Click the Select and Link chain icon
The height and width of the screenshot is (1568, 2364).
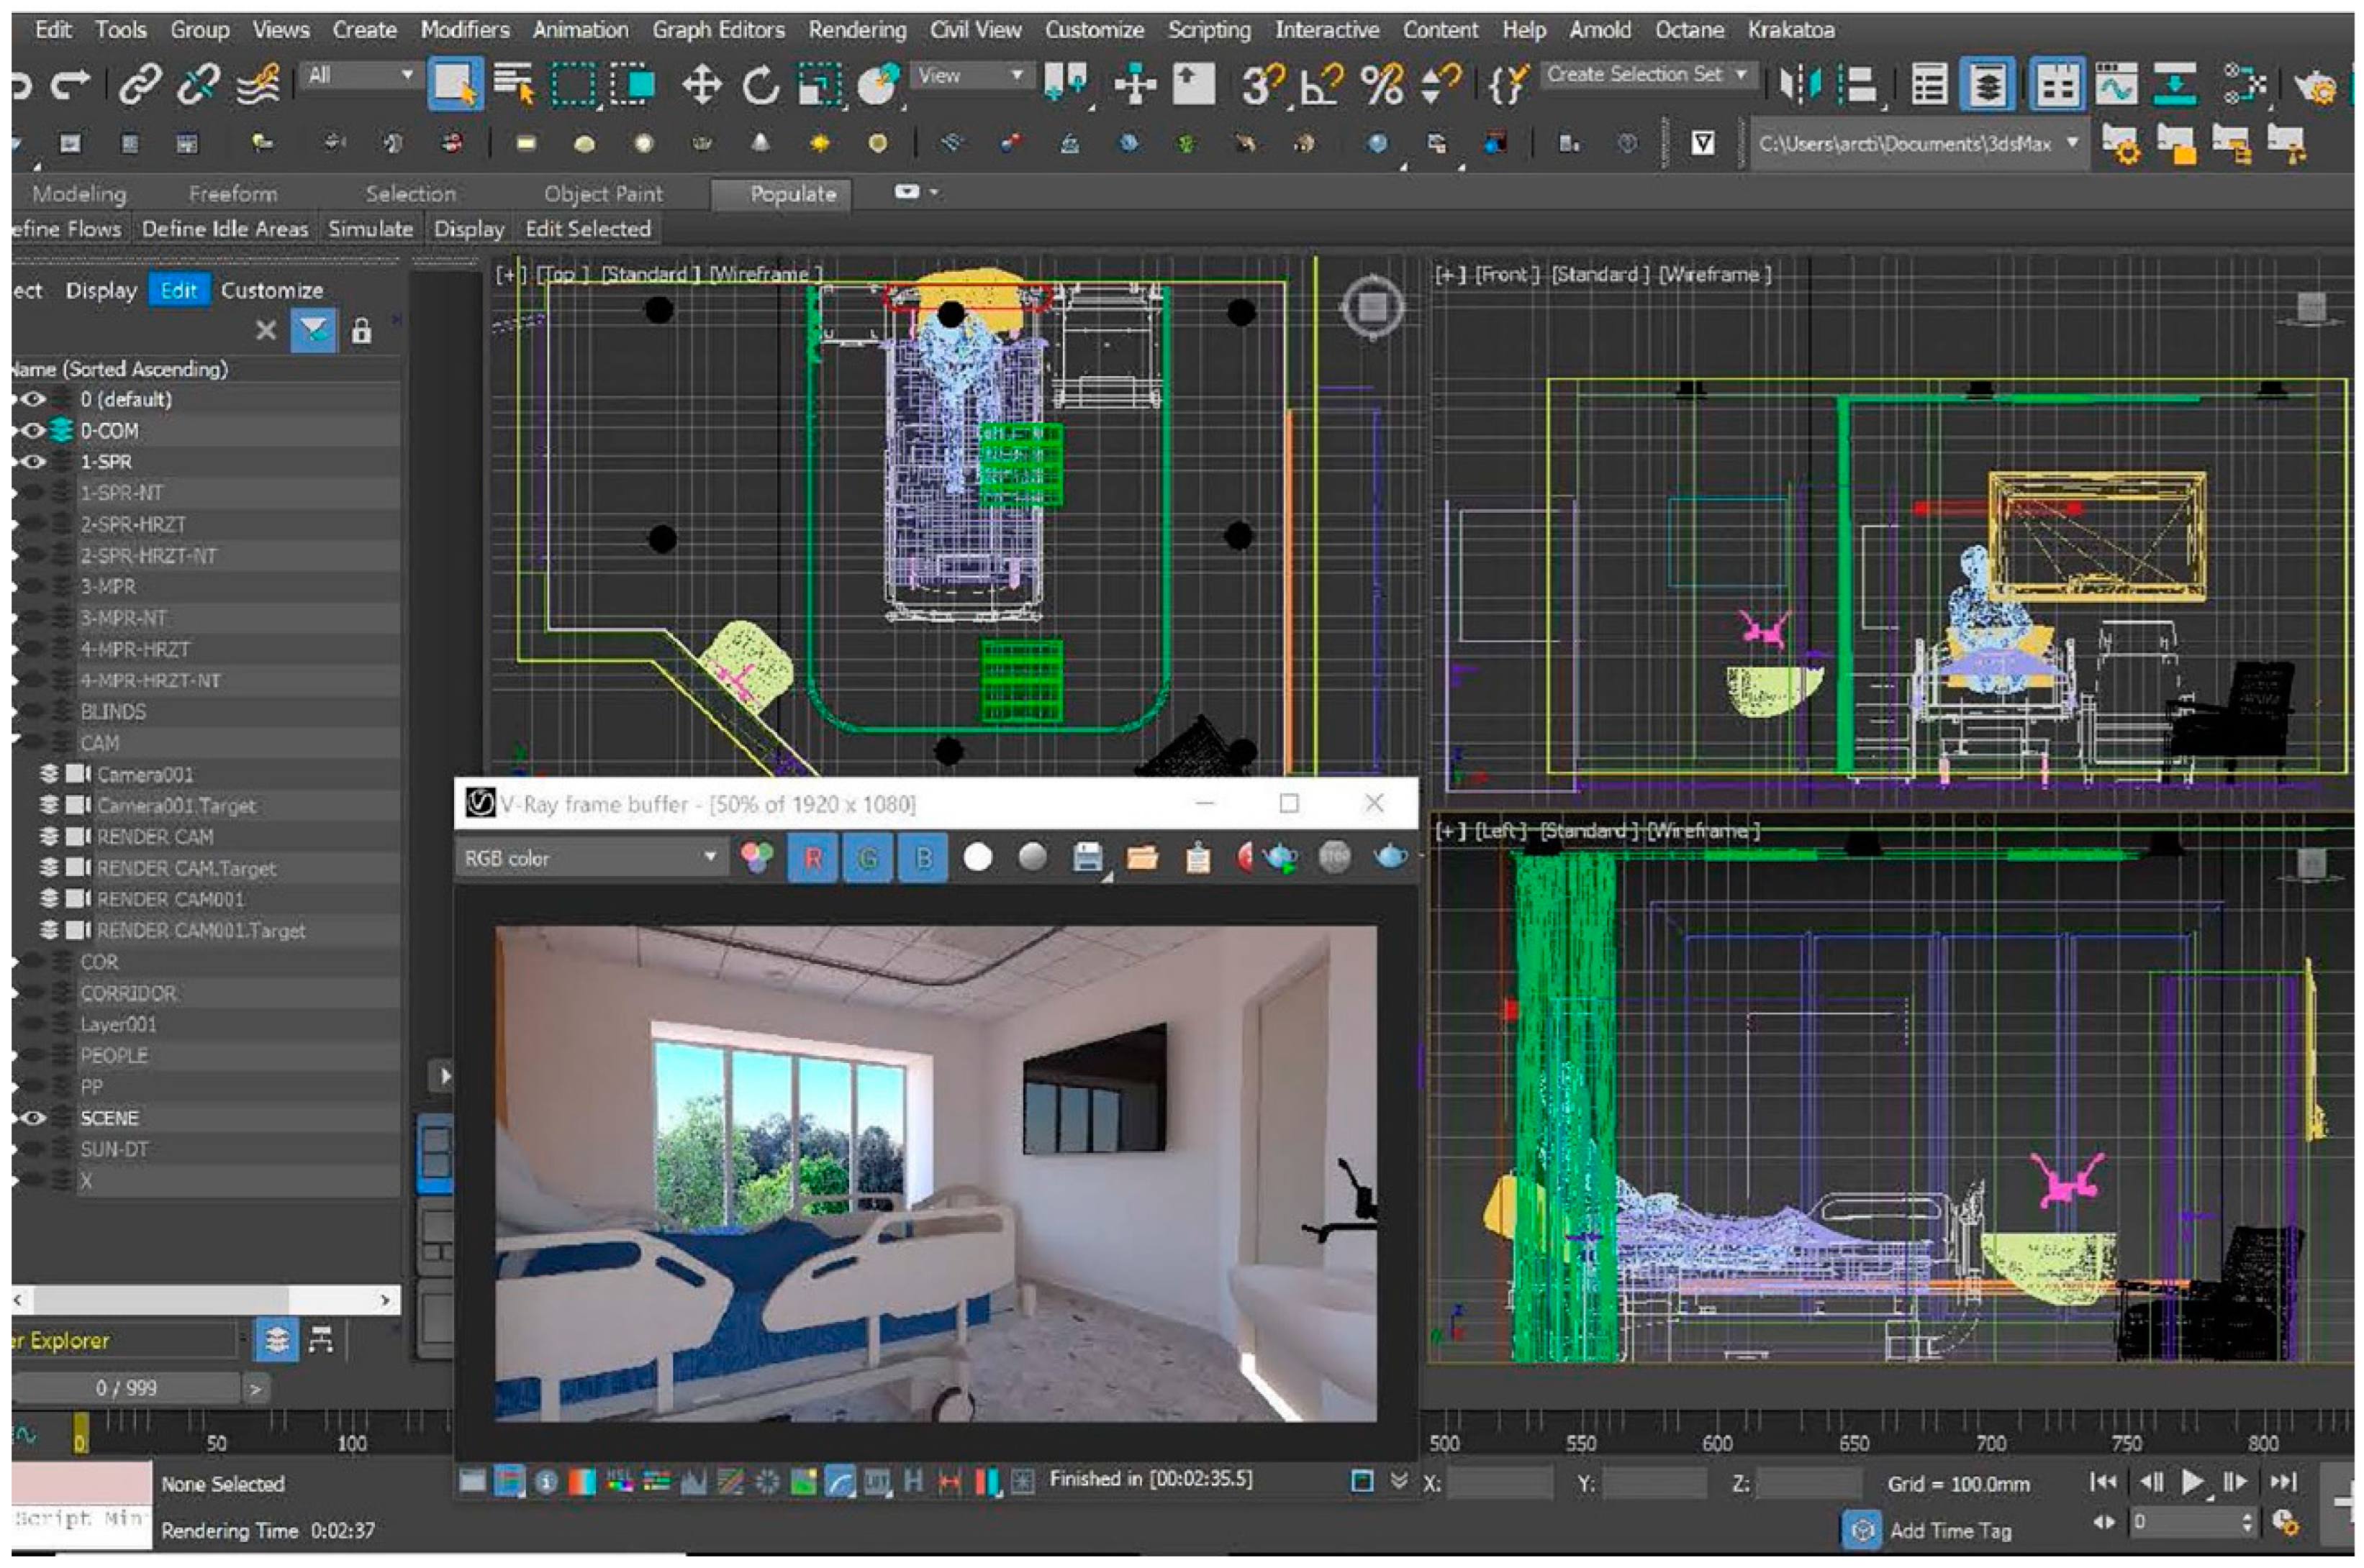click(x=140, y=85)
